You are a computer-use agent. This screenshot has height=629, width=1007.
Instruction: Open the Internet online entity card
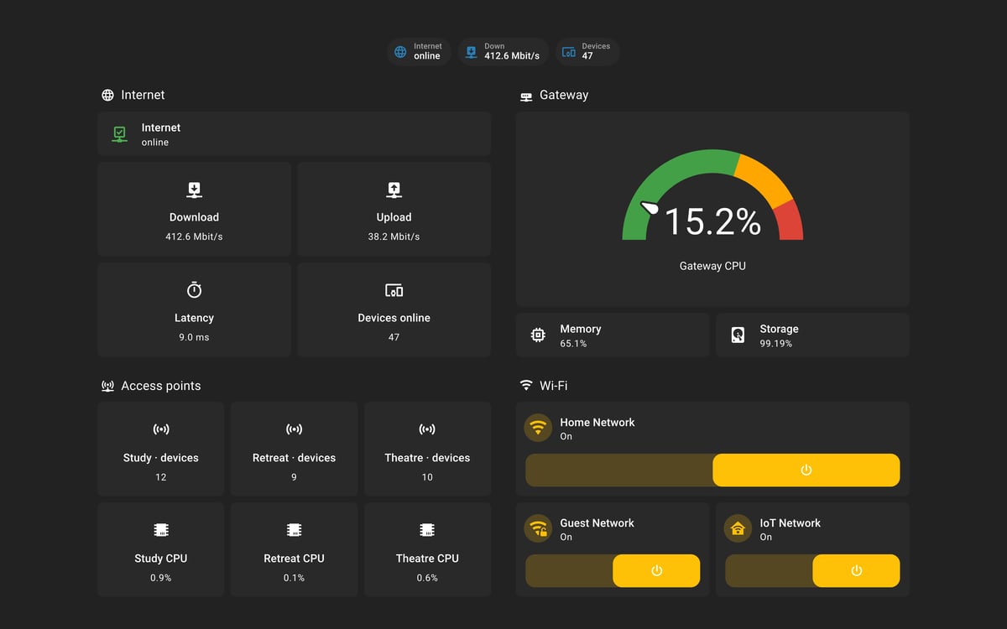click(294, 134)
